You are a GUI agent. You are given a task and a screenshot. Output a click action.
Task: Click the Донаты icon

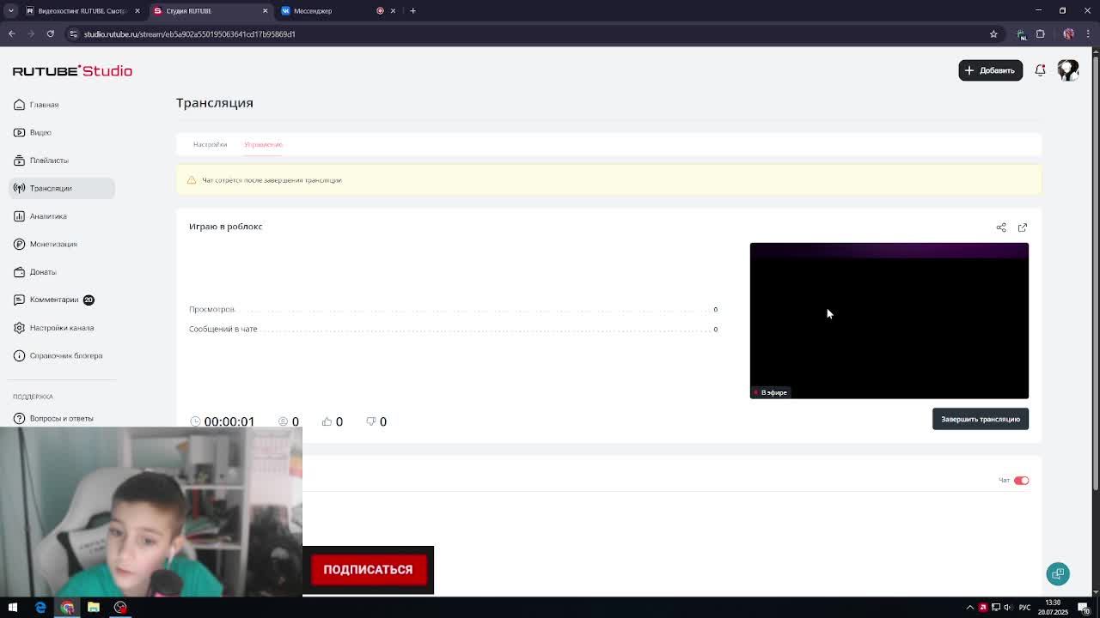point(19,272)
